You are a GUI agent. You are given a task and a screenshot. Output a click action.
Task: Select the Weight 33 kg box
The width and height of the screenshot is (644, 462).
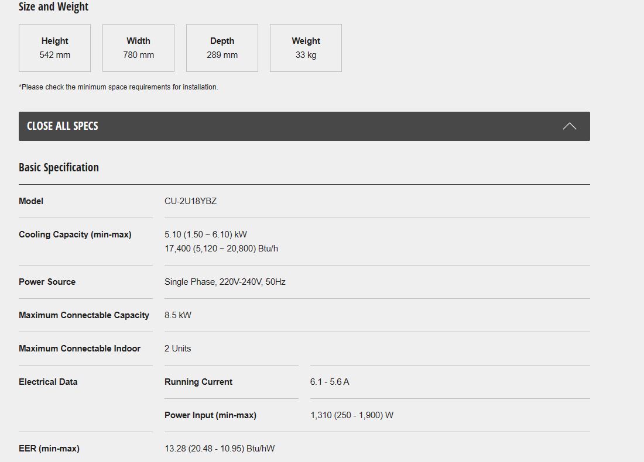click(x=306, y=48)
